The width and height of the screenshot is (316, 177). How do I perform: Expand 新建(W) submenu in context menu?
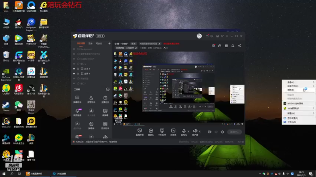click(x=299, y=113)
